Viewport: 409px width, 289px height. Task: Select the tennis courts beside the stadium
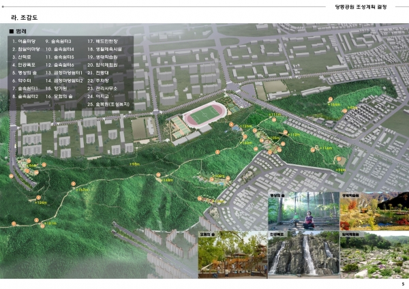(x=181, y=127)
